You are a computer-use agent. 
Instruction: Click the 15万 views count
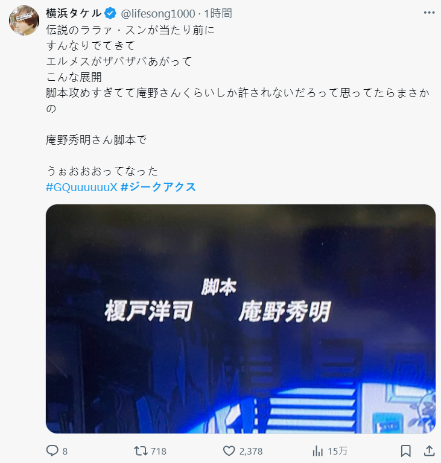[x=338, y=451]
